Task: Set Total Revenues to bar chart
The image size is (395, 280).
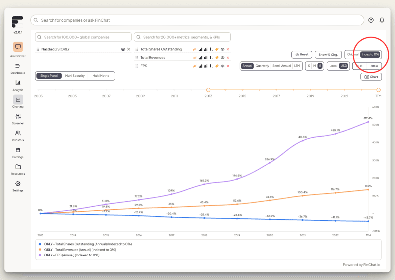Action: [200, 58]
